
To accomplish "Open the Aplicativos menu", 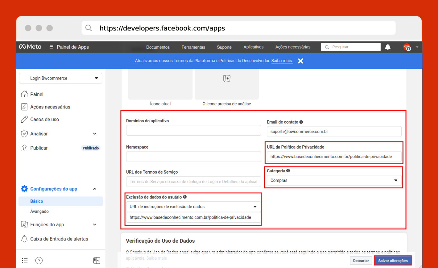I will 253,47.
